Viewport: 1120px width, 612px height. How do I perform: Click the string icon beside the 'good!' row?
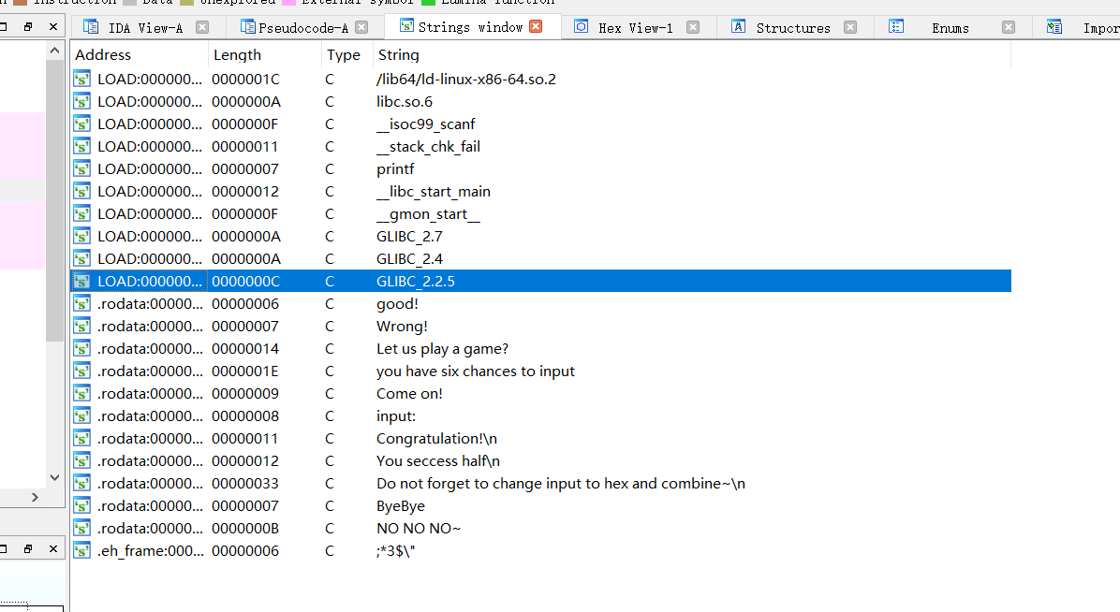click(x=82, y=303)
